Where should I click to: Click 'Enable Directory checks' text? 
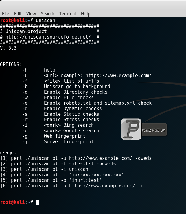coord(76,92)
